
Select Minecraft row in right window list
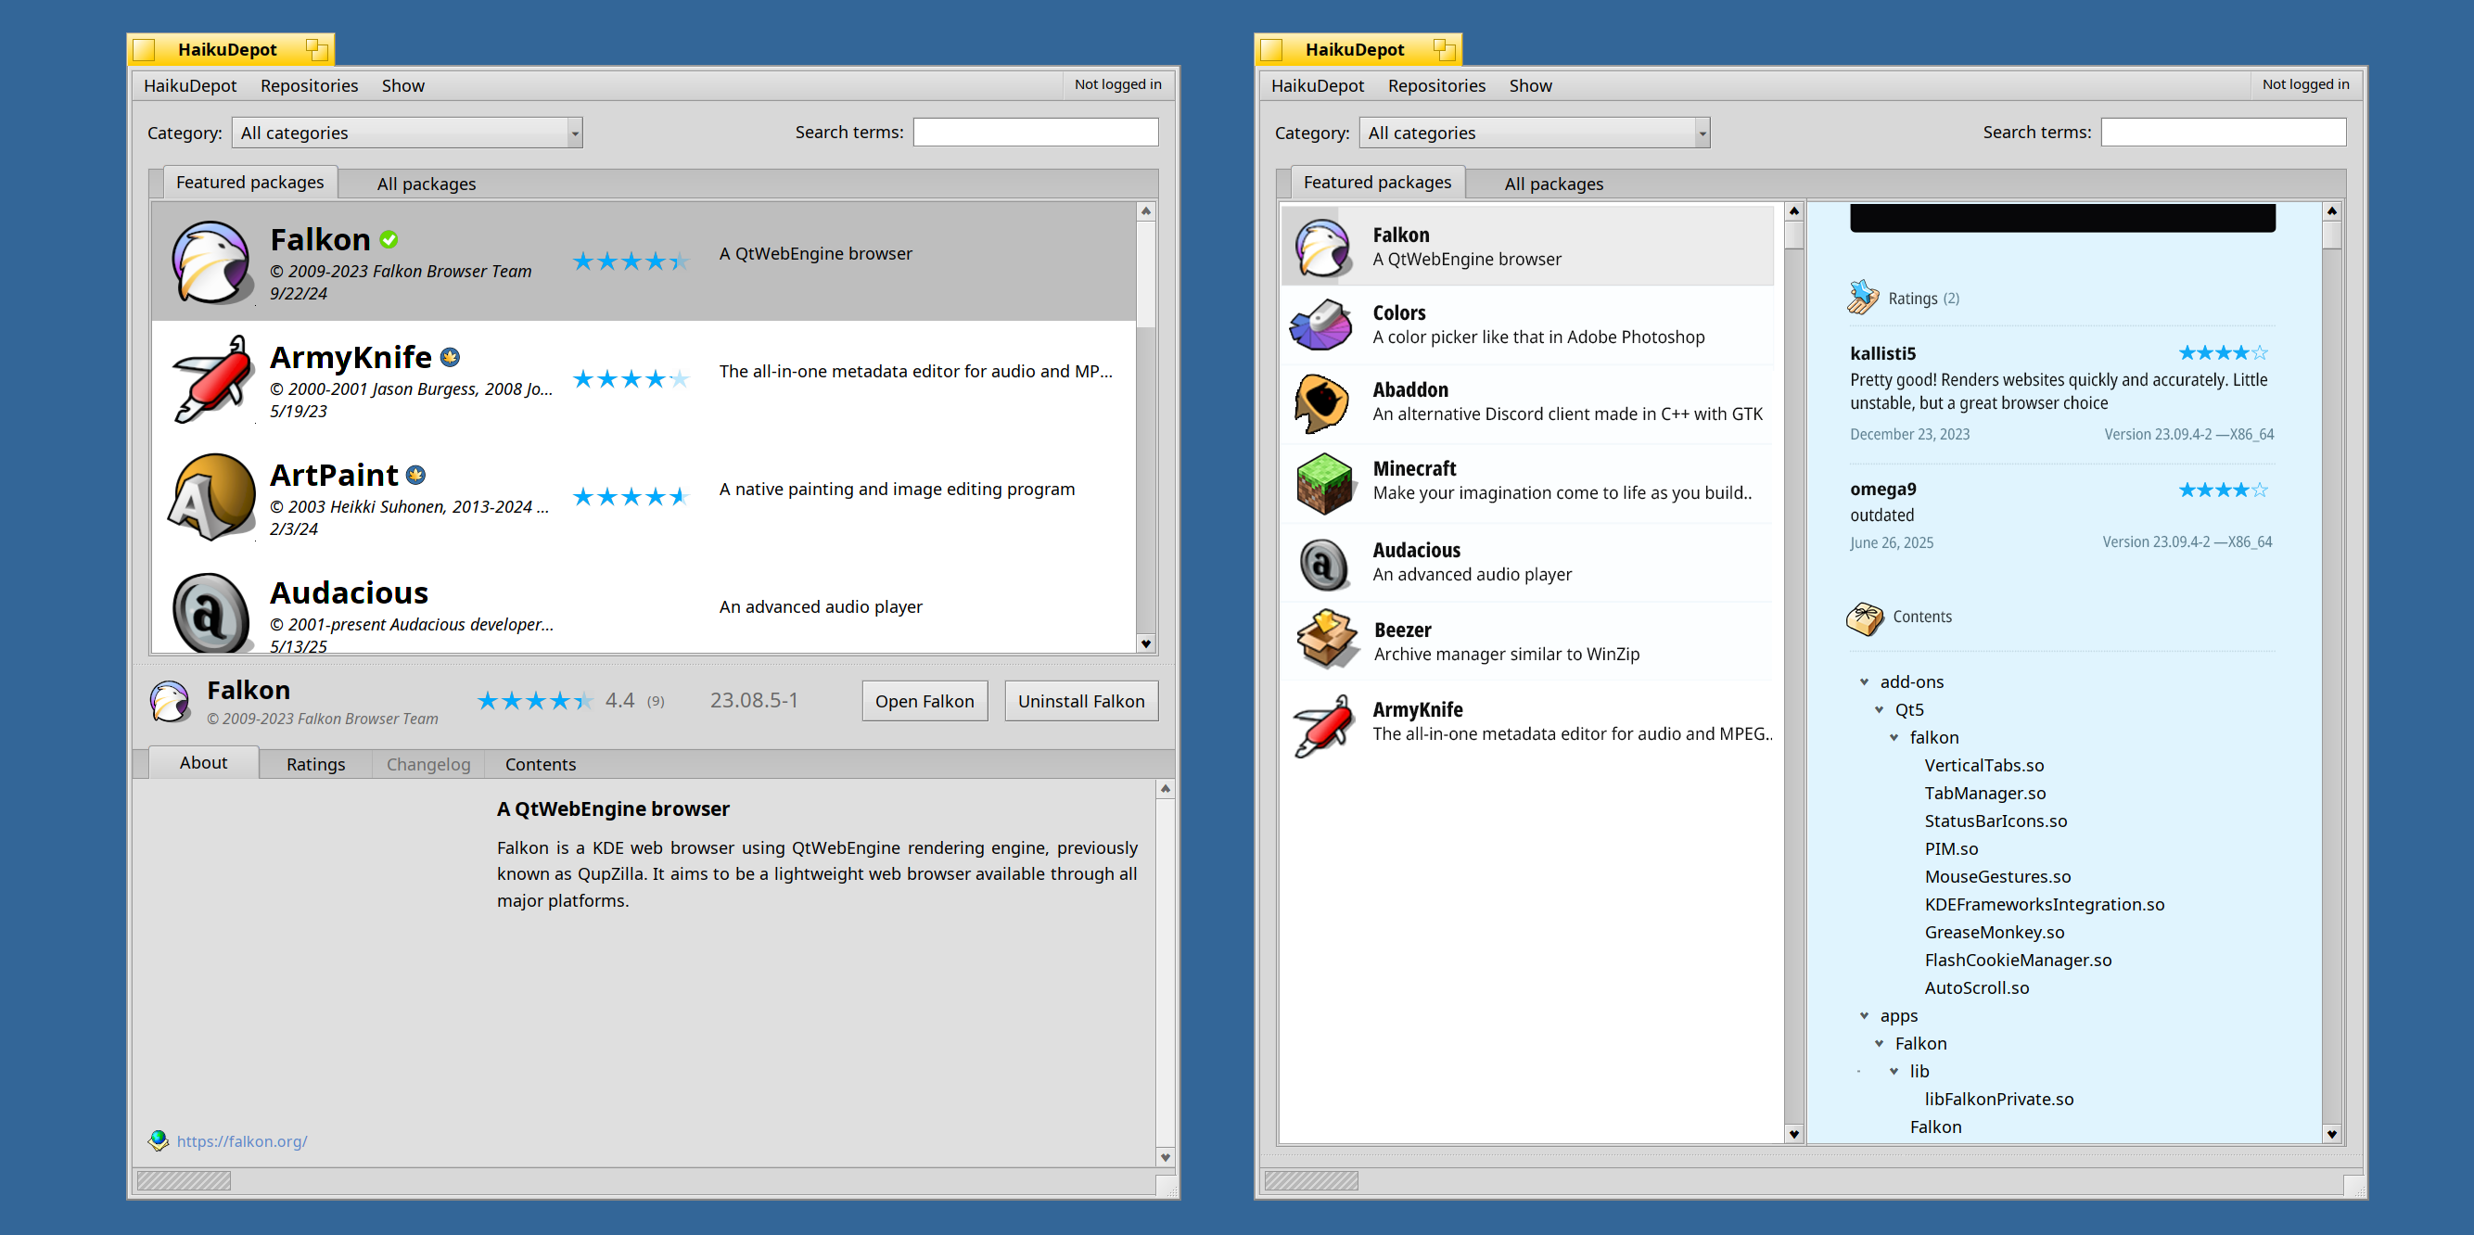(1527, 482)
